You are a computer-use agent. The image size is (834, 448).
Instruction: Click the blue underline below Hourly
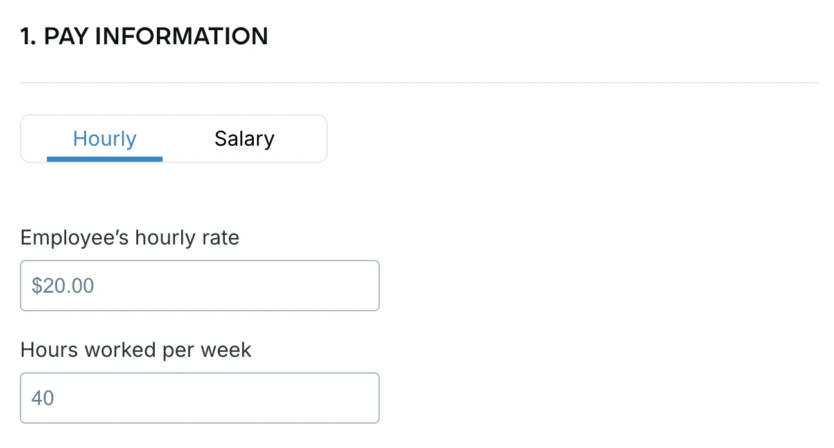pos(105,159)
